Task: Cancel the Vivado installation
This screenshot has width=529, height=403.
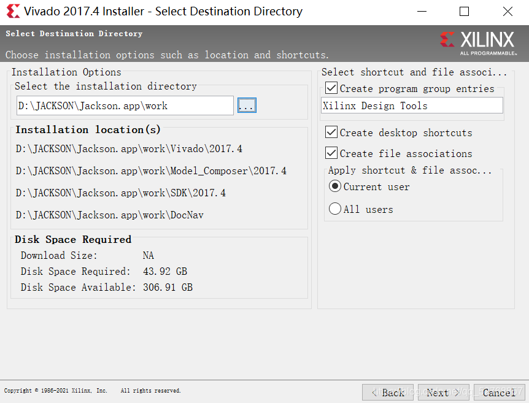Action: 500,393
